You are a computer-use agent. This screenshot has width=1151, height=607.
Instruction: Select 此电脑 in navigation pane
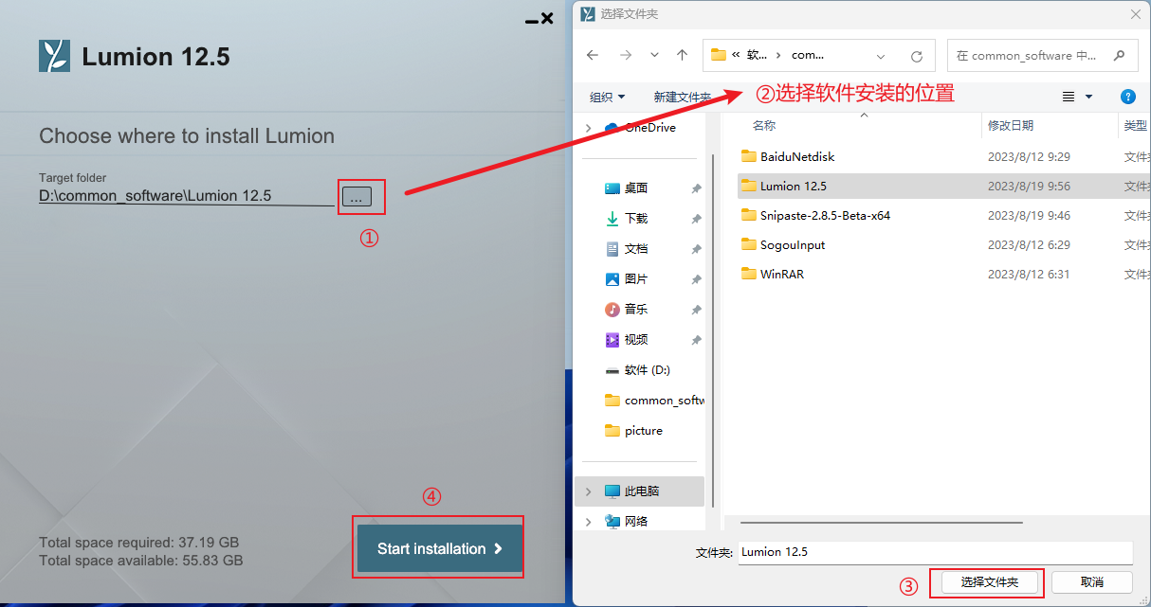click(x=641, y=491)
